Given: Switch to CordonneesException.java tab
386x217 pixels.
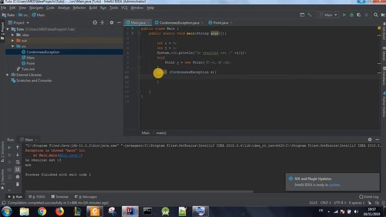Looking at the screenshot, I should 179,23.
